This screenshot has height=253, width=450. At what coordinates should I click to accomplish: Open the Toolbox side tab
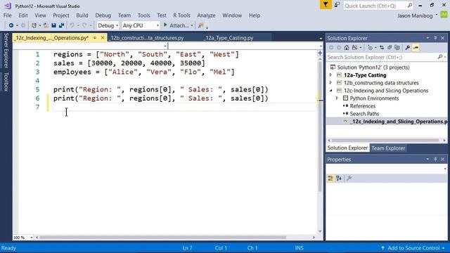pyautogui.click(x=6, y=82)
